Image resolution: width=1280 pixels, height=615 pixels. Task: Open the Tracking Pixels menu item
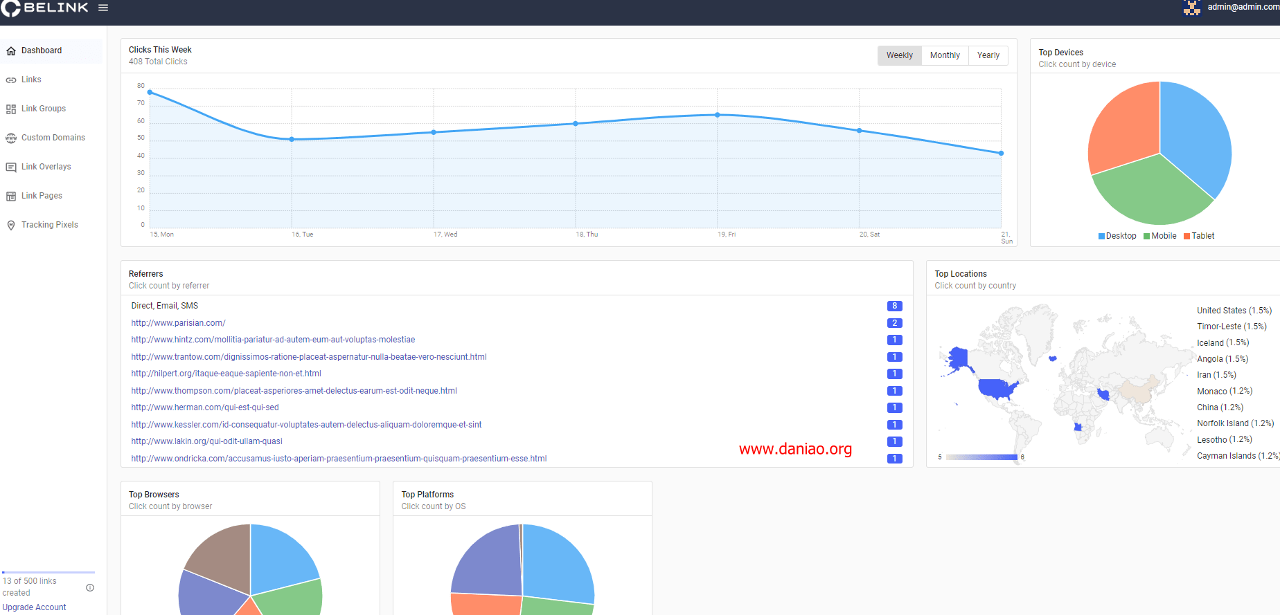51,225
